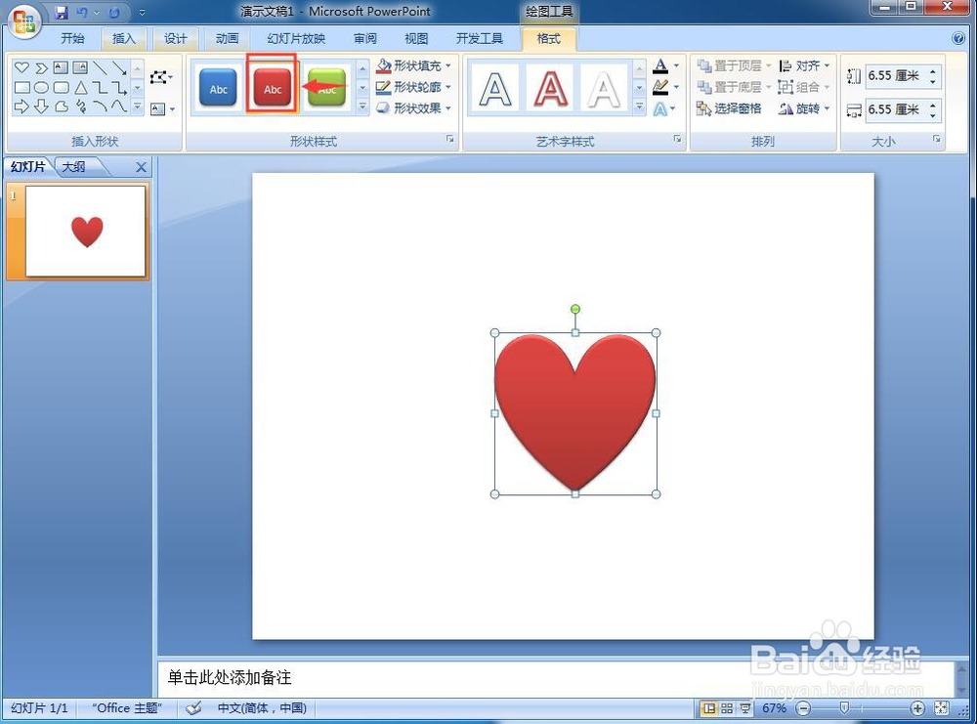This screenshot has width=977, height=724.
Task: Apply the green Abc shape style
Action: point(327,88)
